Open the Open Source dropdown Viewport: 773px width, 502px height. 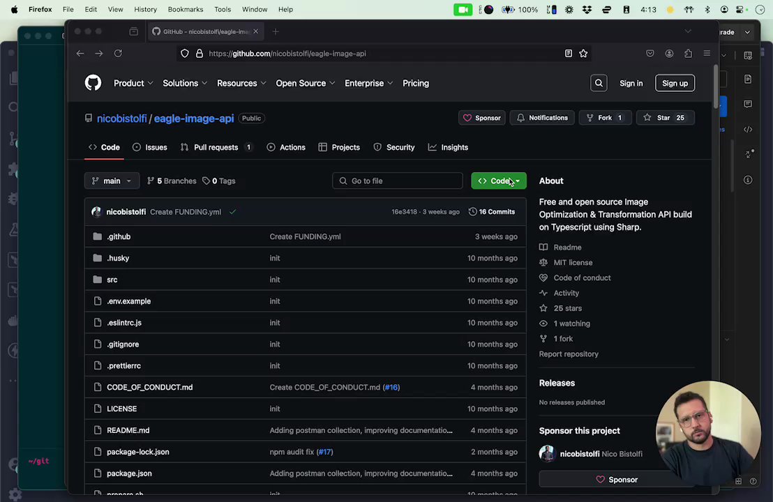[x=305, y=83]
